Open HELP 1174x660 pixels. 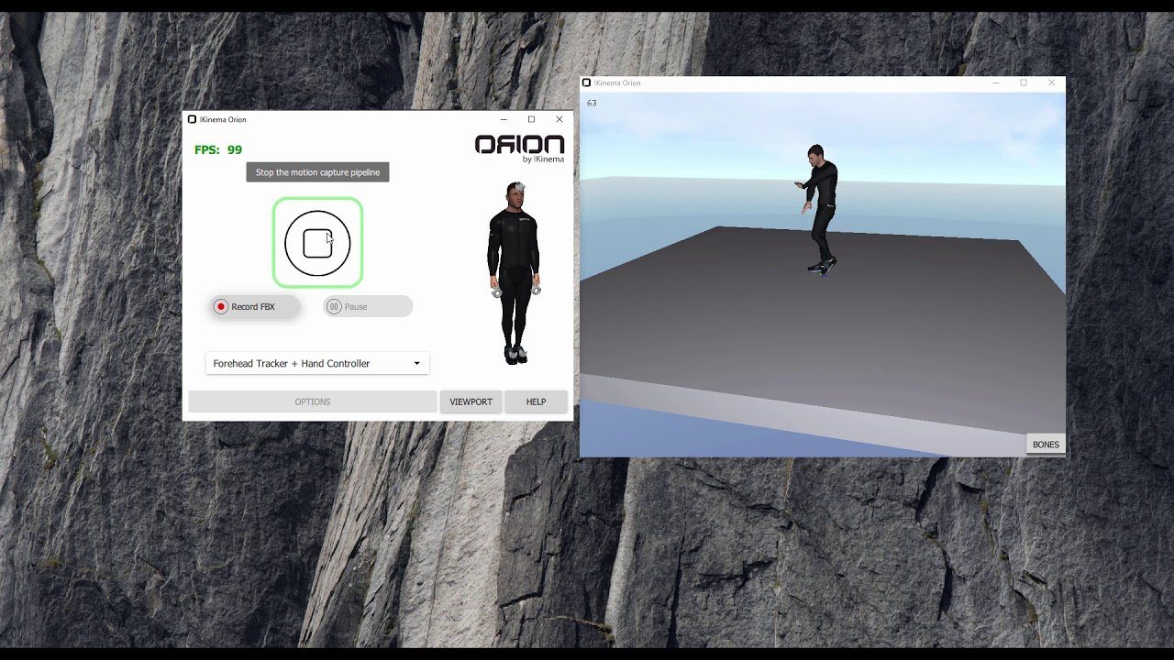537,401
